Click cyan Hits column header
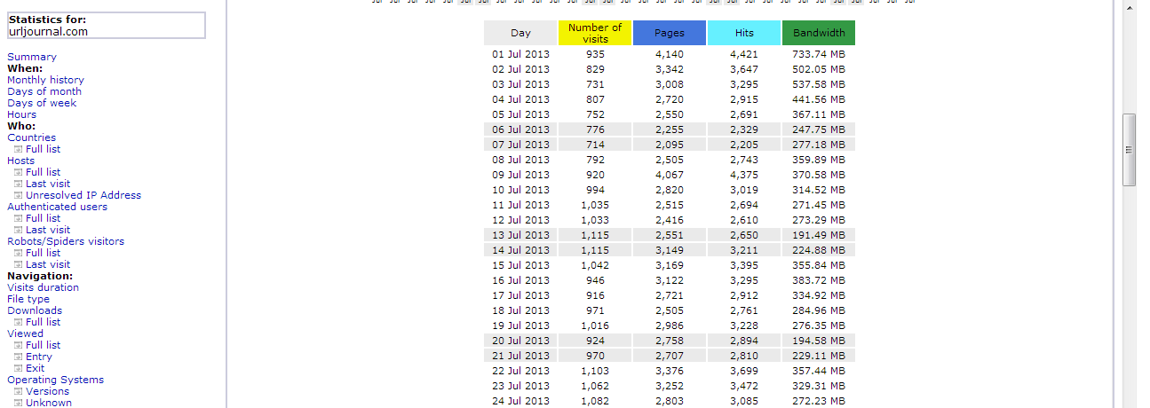The width and height of the screenshot is (1150, 408). [744, 33]
